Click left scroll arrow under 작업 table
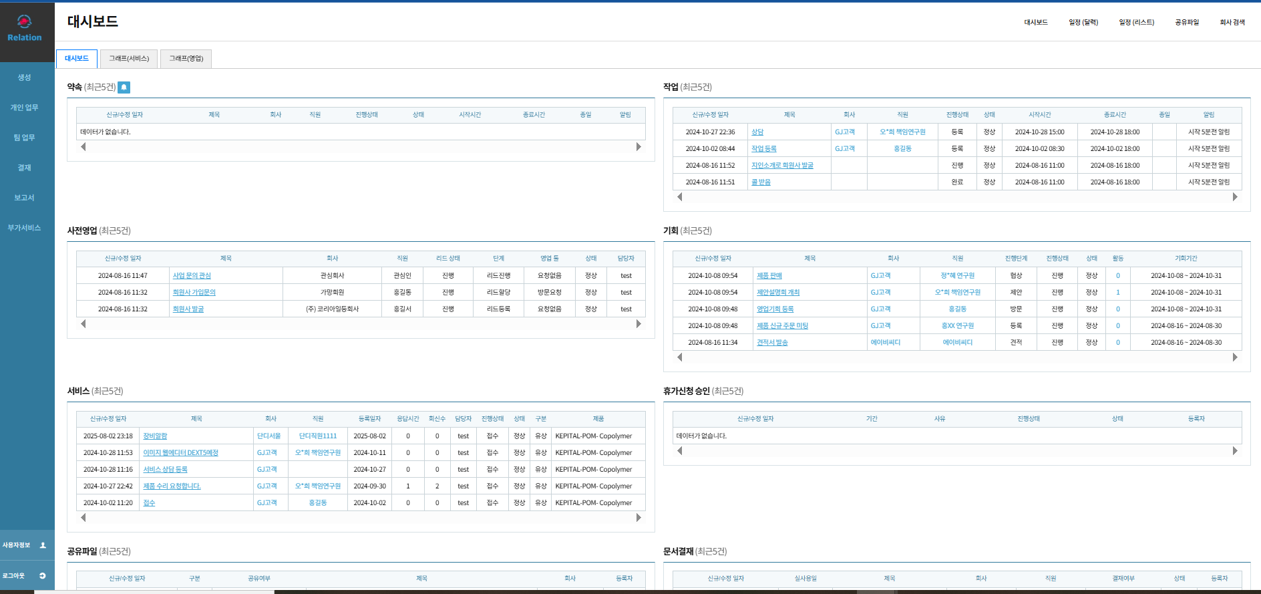The height and width of the screenshot is (594, 1261). (680, 197)
